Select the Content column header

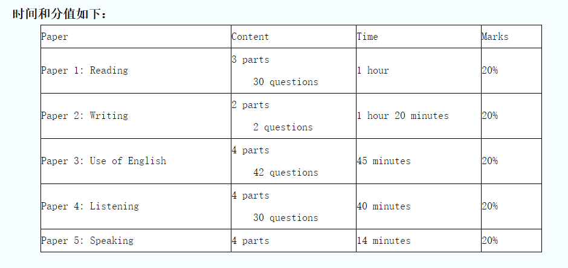click(x=294, y=37)
